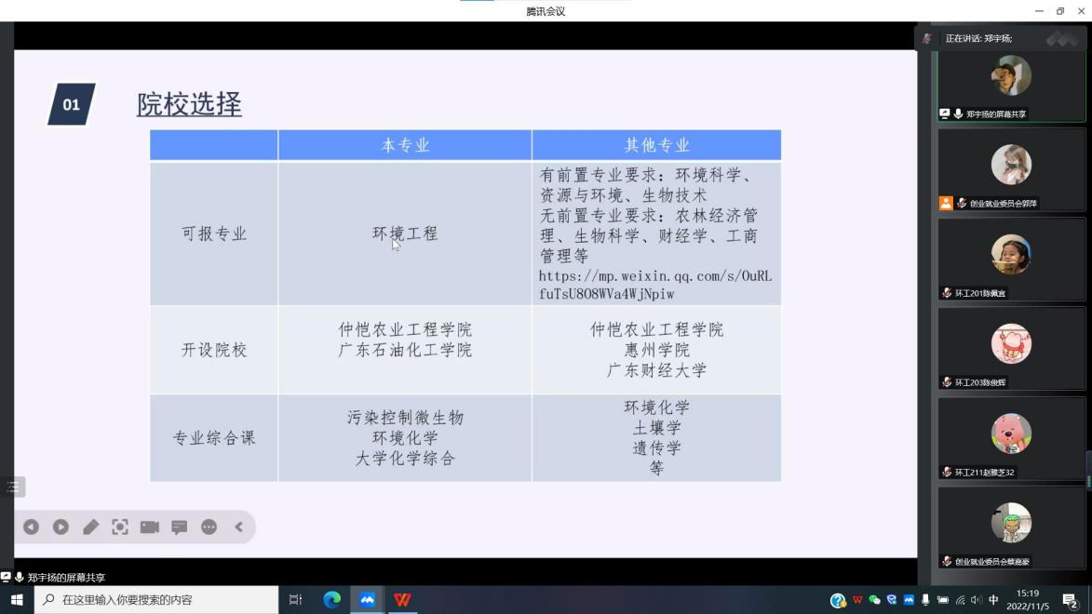Image resolution: width=1092 pixels, height=614 pixels.
Task: Toggle muted microphone icon at top of participant panel
Action: click(x=927, y=38)
